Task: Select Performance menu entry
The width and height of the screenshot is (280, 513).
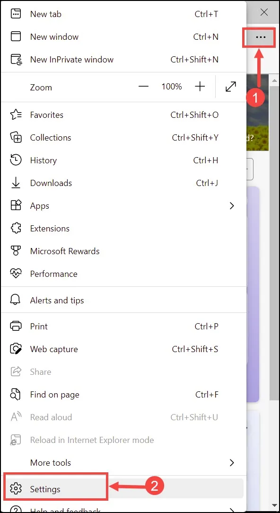Action: pyautogui.click(x=123, y=274)
